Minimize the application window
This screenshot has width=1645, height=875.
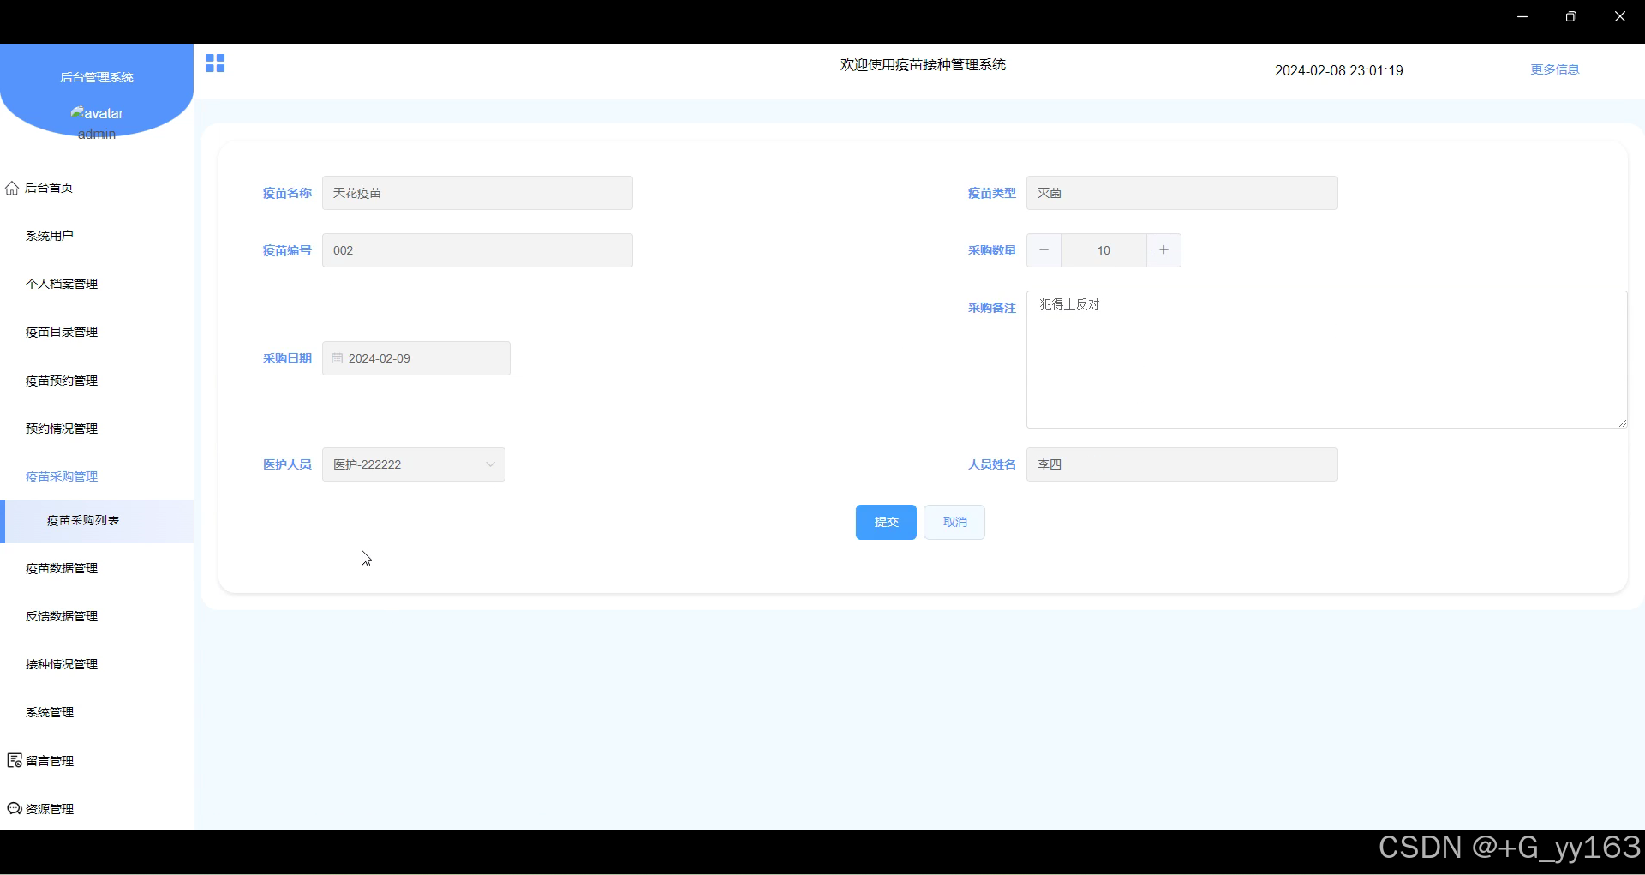(1522, 16)
